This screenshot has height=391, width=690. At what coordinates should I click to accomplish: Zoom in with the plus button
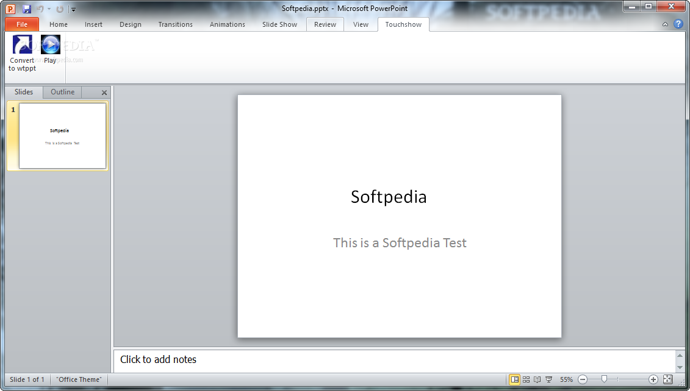[x=653, y=379]
